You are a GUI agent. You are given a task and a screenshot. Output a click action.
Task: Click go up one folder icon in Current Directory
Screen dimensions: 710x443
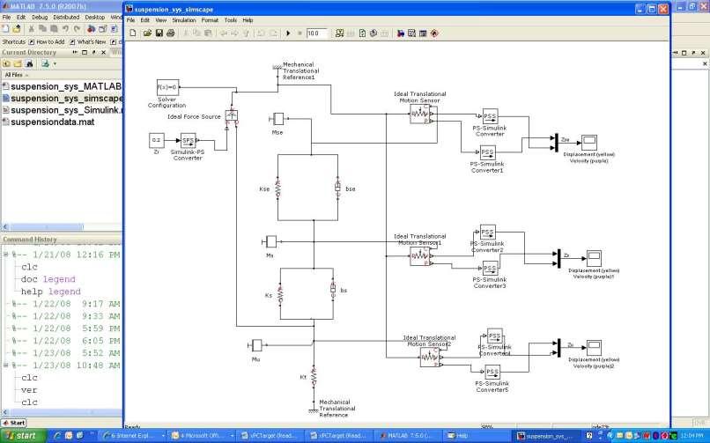tap(7, 63)
